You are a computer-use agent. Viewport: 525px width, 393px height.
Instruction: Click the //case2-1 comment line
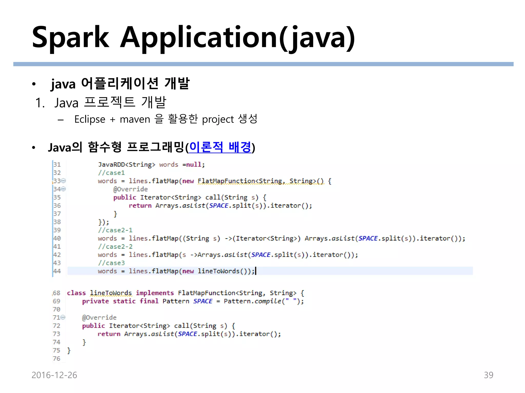click(115, 230)
